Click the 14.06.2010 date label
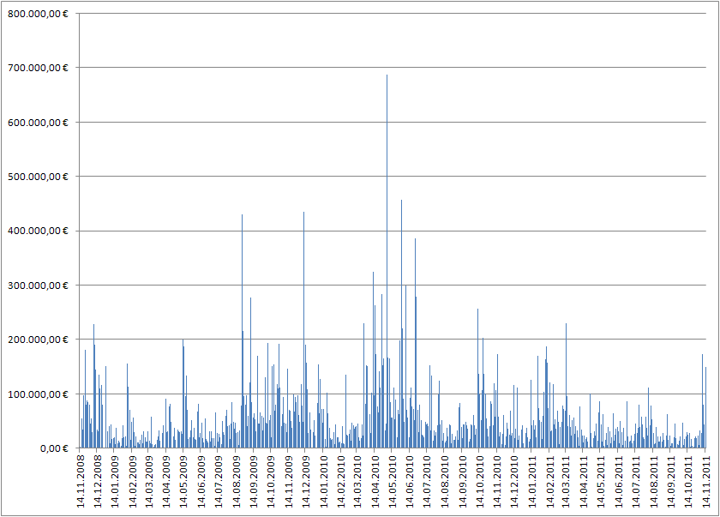Screen dimensions: 720x517 410,481
